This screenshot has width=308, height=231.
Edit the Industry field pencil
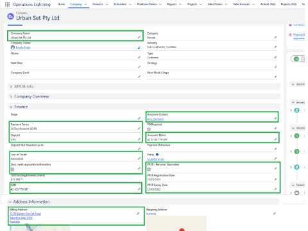tap(275, 47)
